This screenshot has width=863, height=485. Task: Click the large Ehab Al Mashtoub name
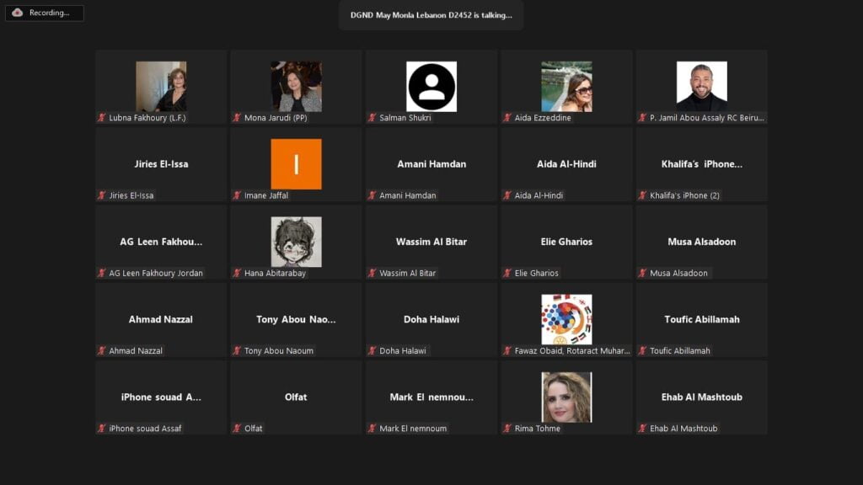(x=702, y=397)
